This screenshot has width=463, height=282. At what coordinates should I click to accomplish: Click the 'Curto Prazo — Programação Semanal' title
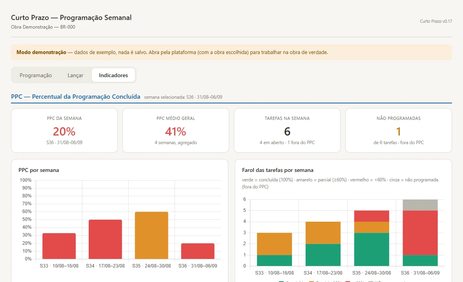pyautogui.click(x=71, y=18)
